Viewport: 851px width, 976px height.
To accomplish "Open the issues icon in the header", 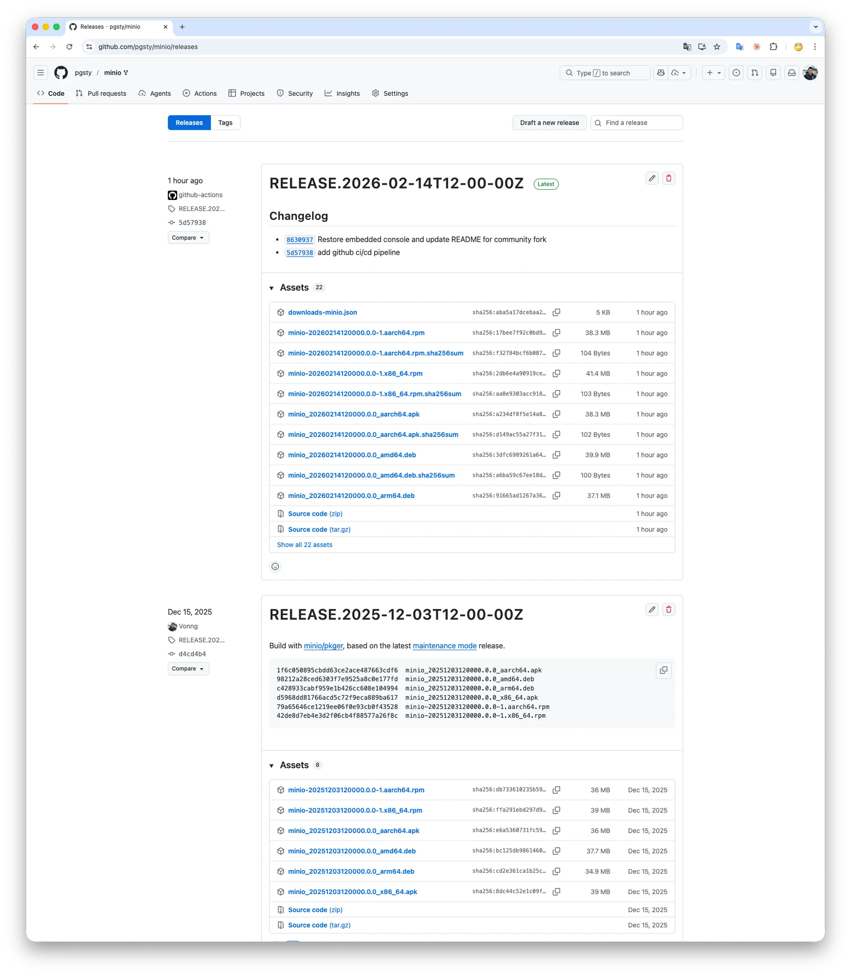I will coord(736,73).
